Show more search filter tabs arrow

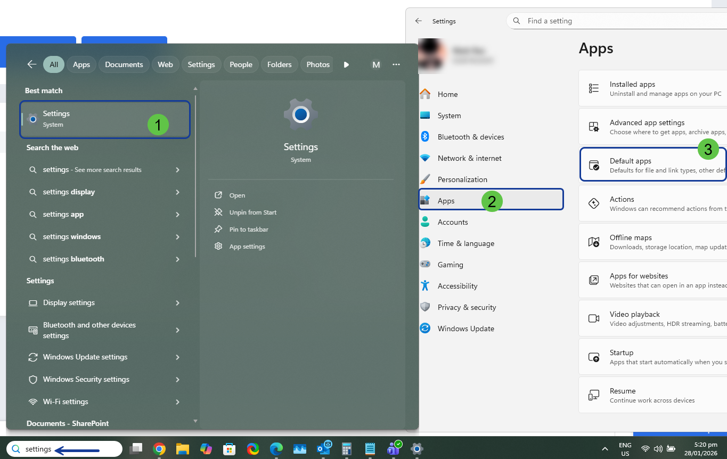click(x=346, y=64)
